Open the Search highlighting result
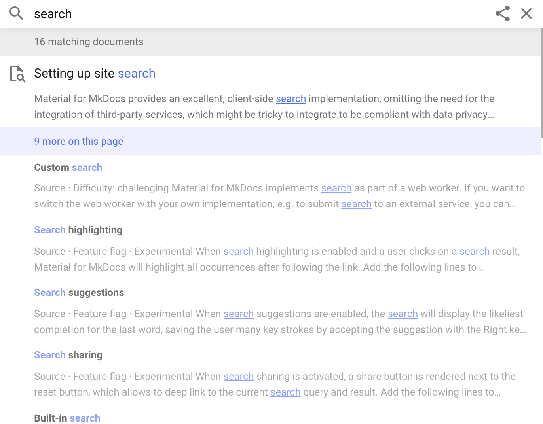 pos(78,230)
